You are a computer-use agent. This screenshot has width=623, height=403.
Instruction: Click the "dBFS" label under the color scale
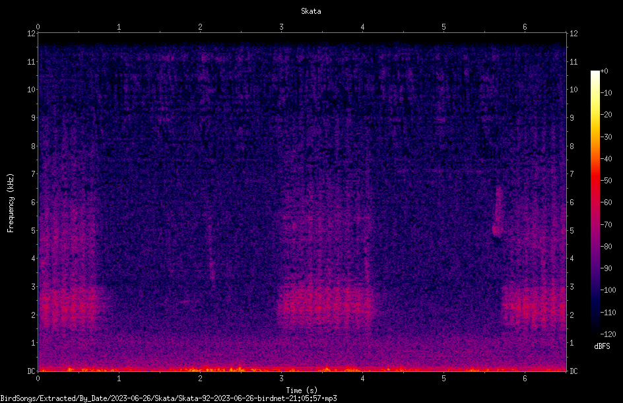pos(602,346)
